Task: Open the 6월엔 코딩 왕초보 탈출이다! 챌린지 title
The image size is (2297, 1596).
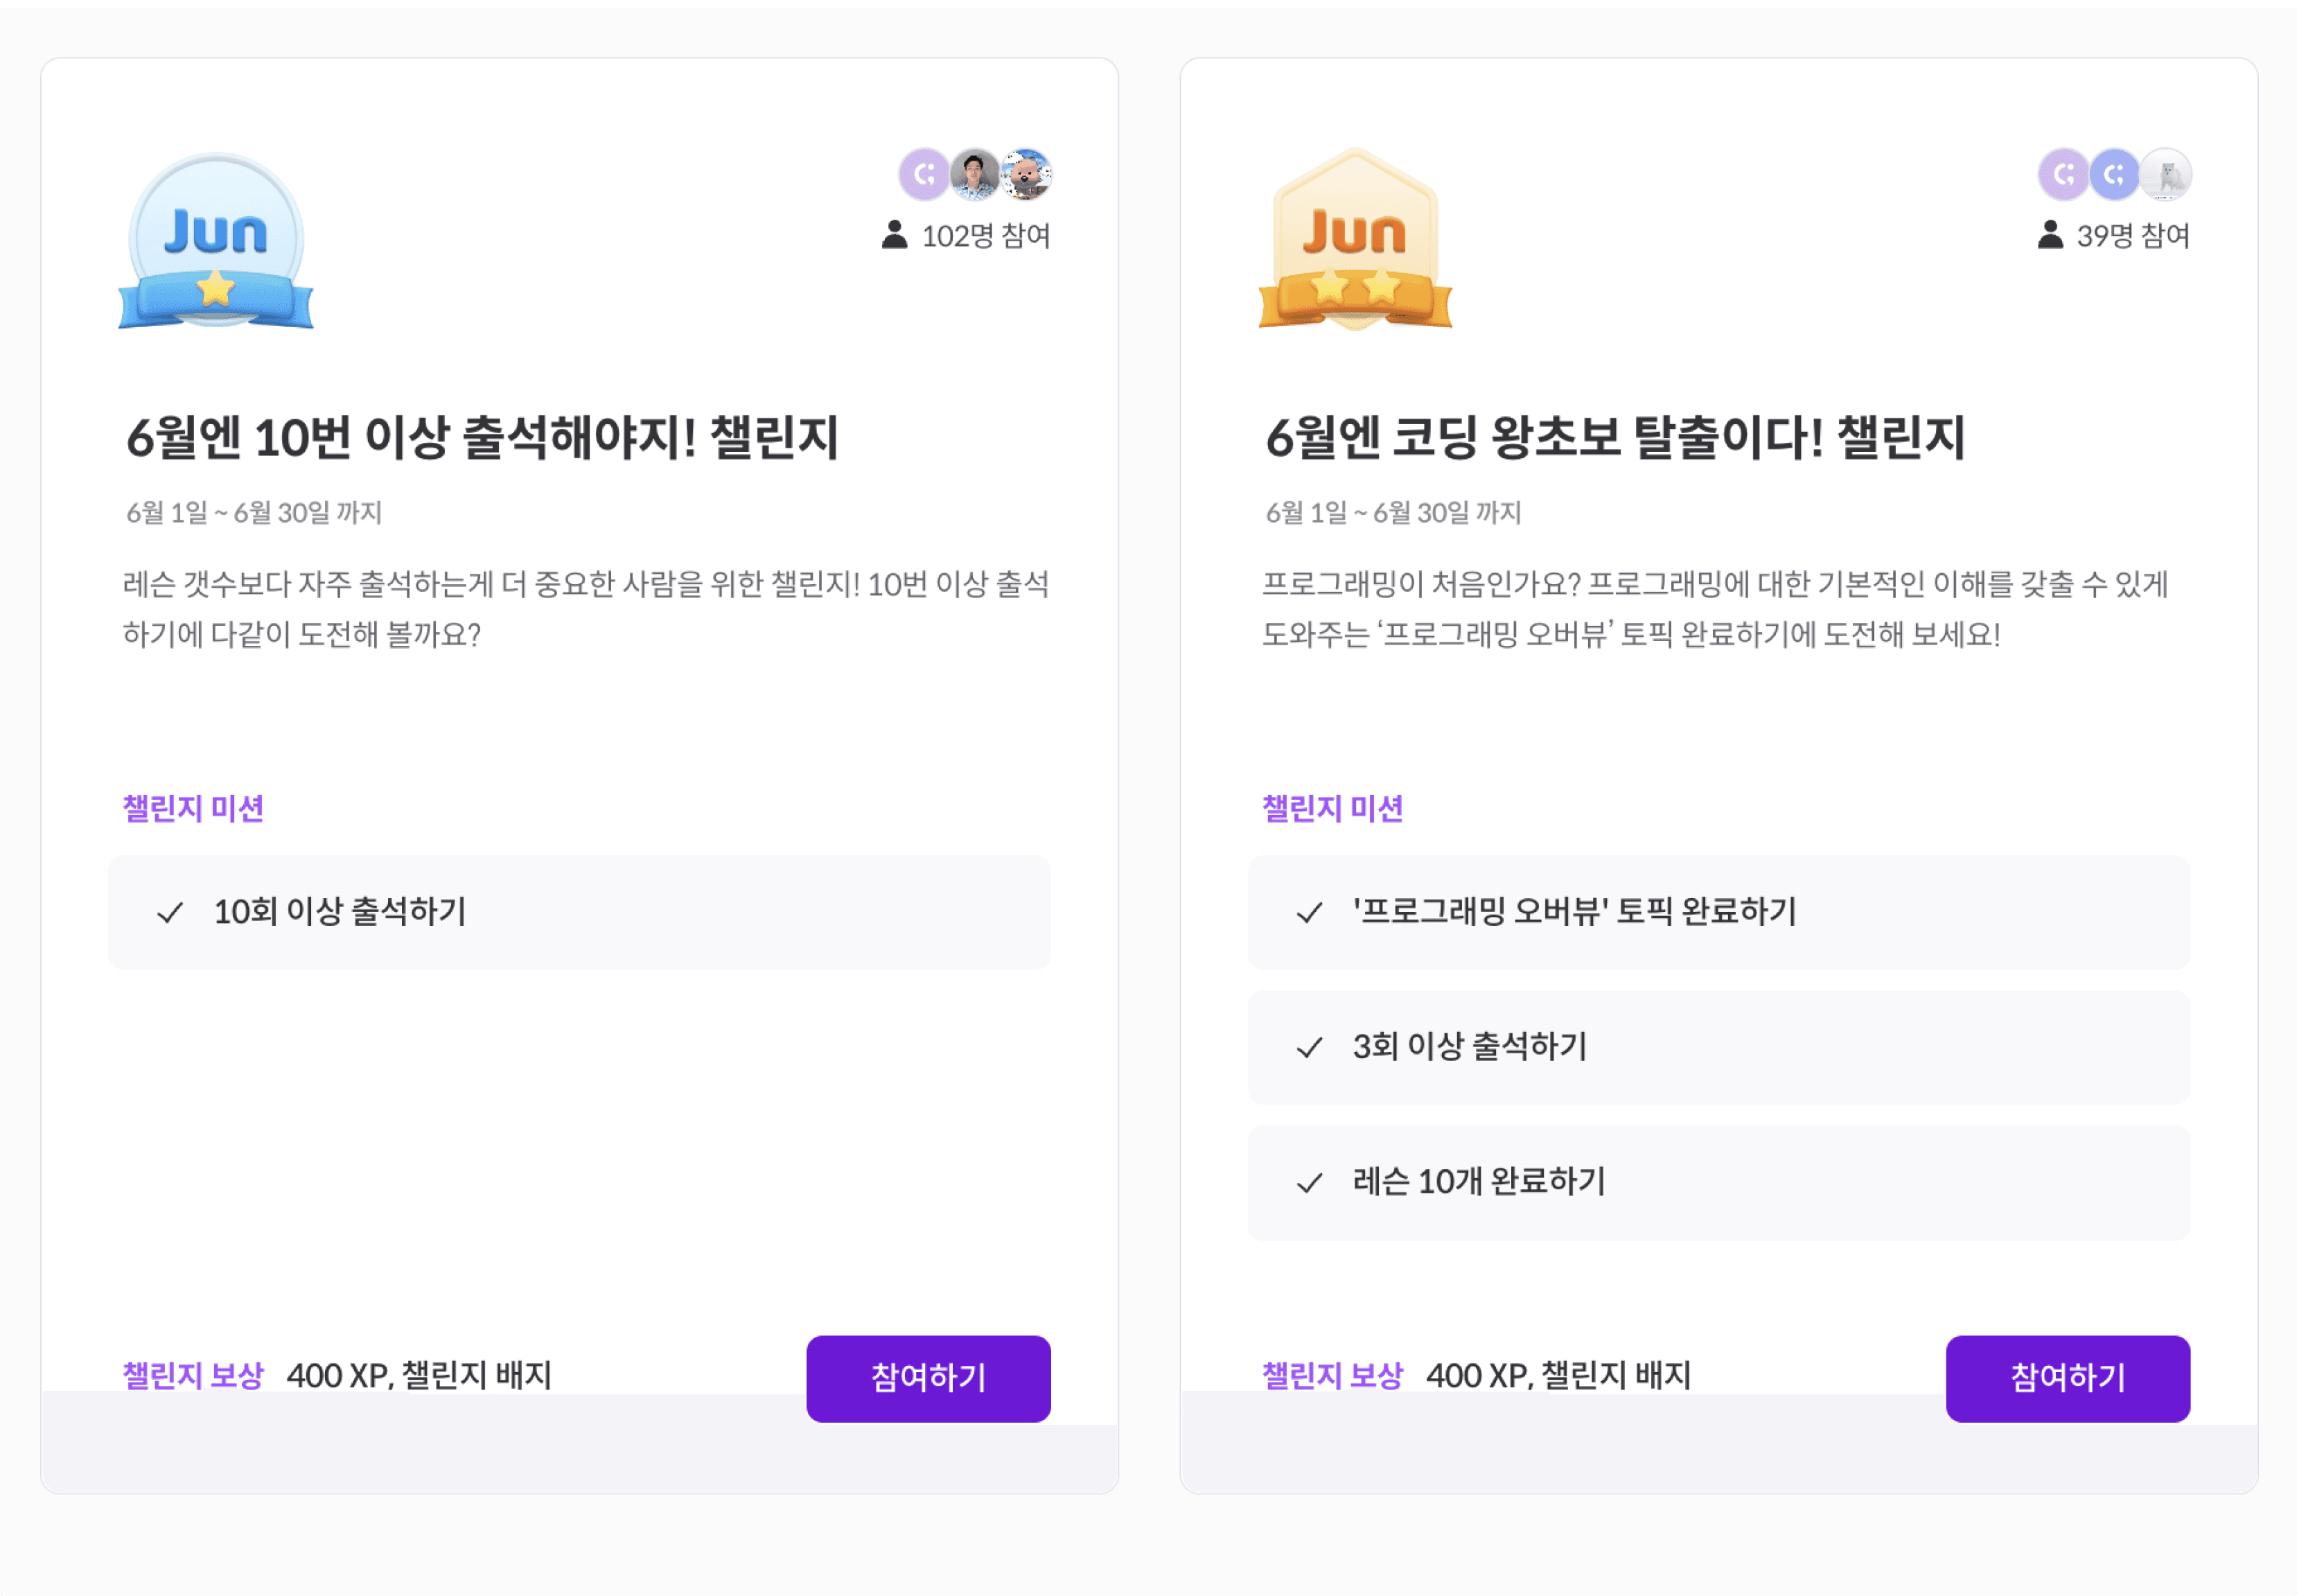Action: 1615,438
